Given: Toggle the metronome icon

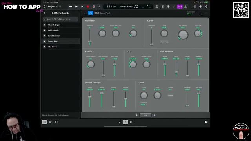Looking at the screenshot, I should coord(186,7).
